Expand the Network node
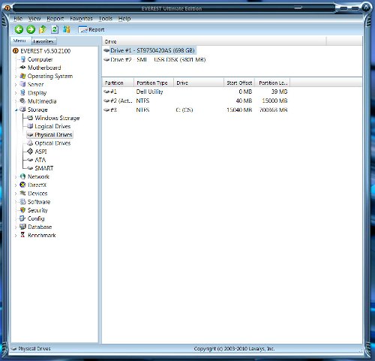 (x=16, y=177)
